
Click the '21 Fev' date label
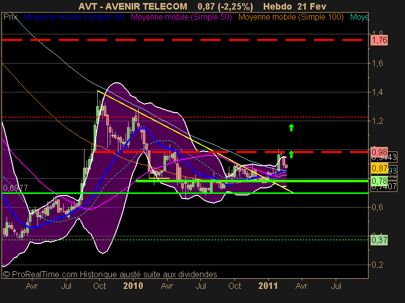click(311, 6)
